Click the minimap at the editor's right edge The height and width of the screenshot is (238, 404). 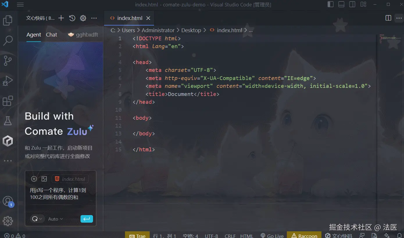click(389, 39)
